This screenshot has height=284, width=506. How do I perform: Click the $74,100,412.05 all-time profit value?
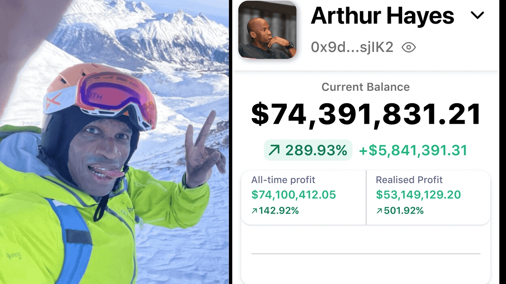[x=293, y=195]
